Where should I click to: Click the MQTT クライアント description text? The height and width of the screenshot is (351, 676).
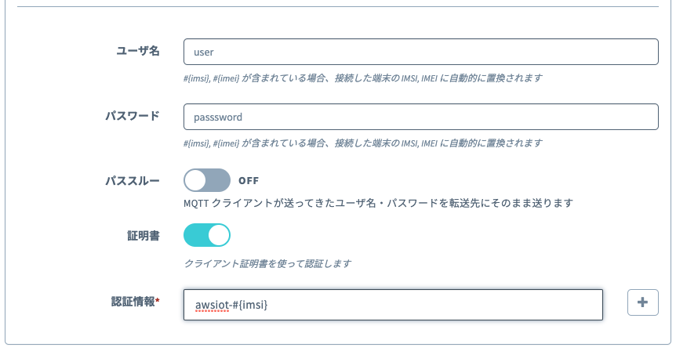point(379,203)
